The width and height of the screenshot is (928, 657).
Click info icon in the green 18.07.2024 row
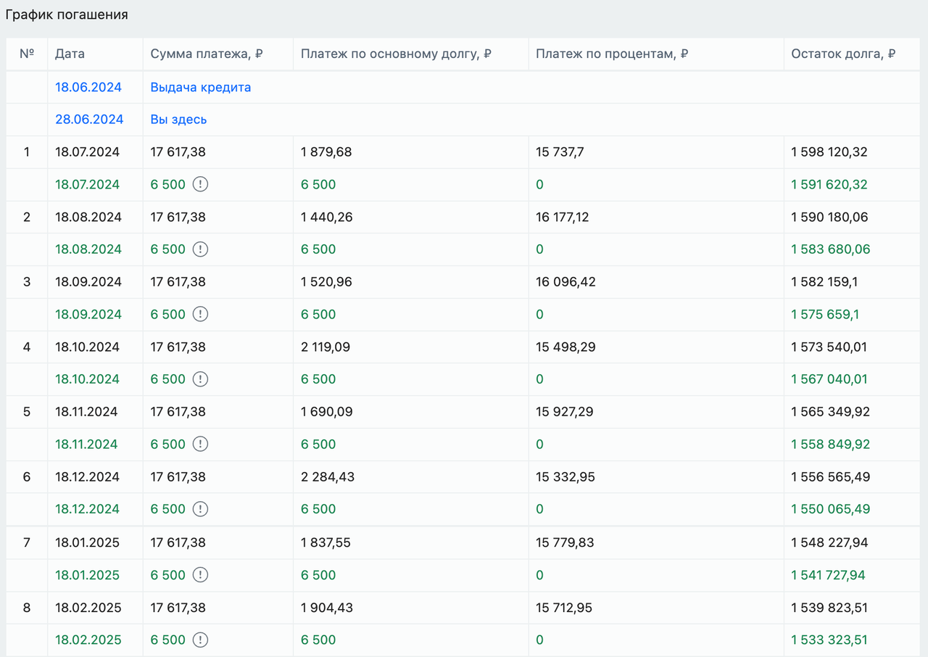pos(201,184)
